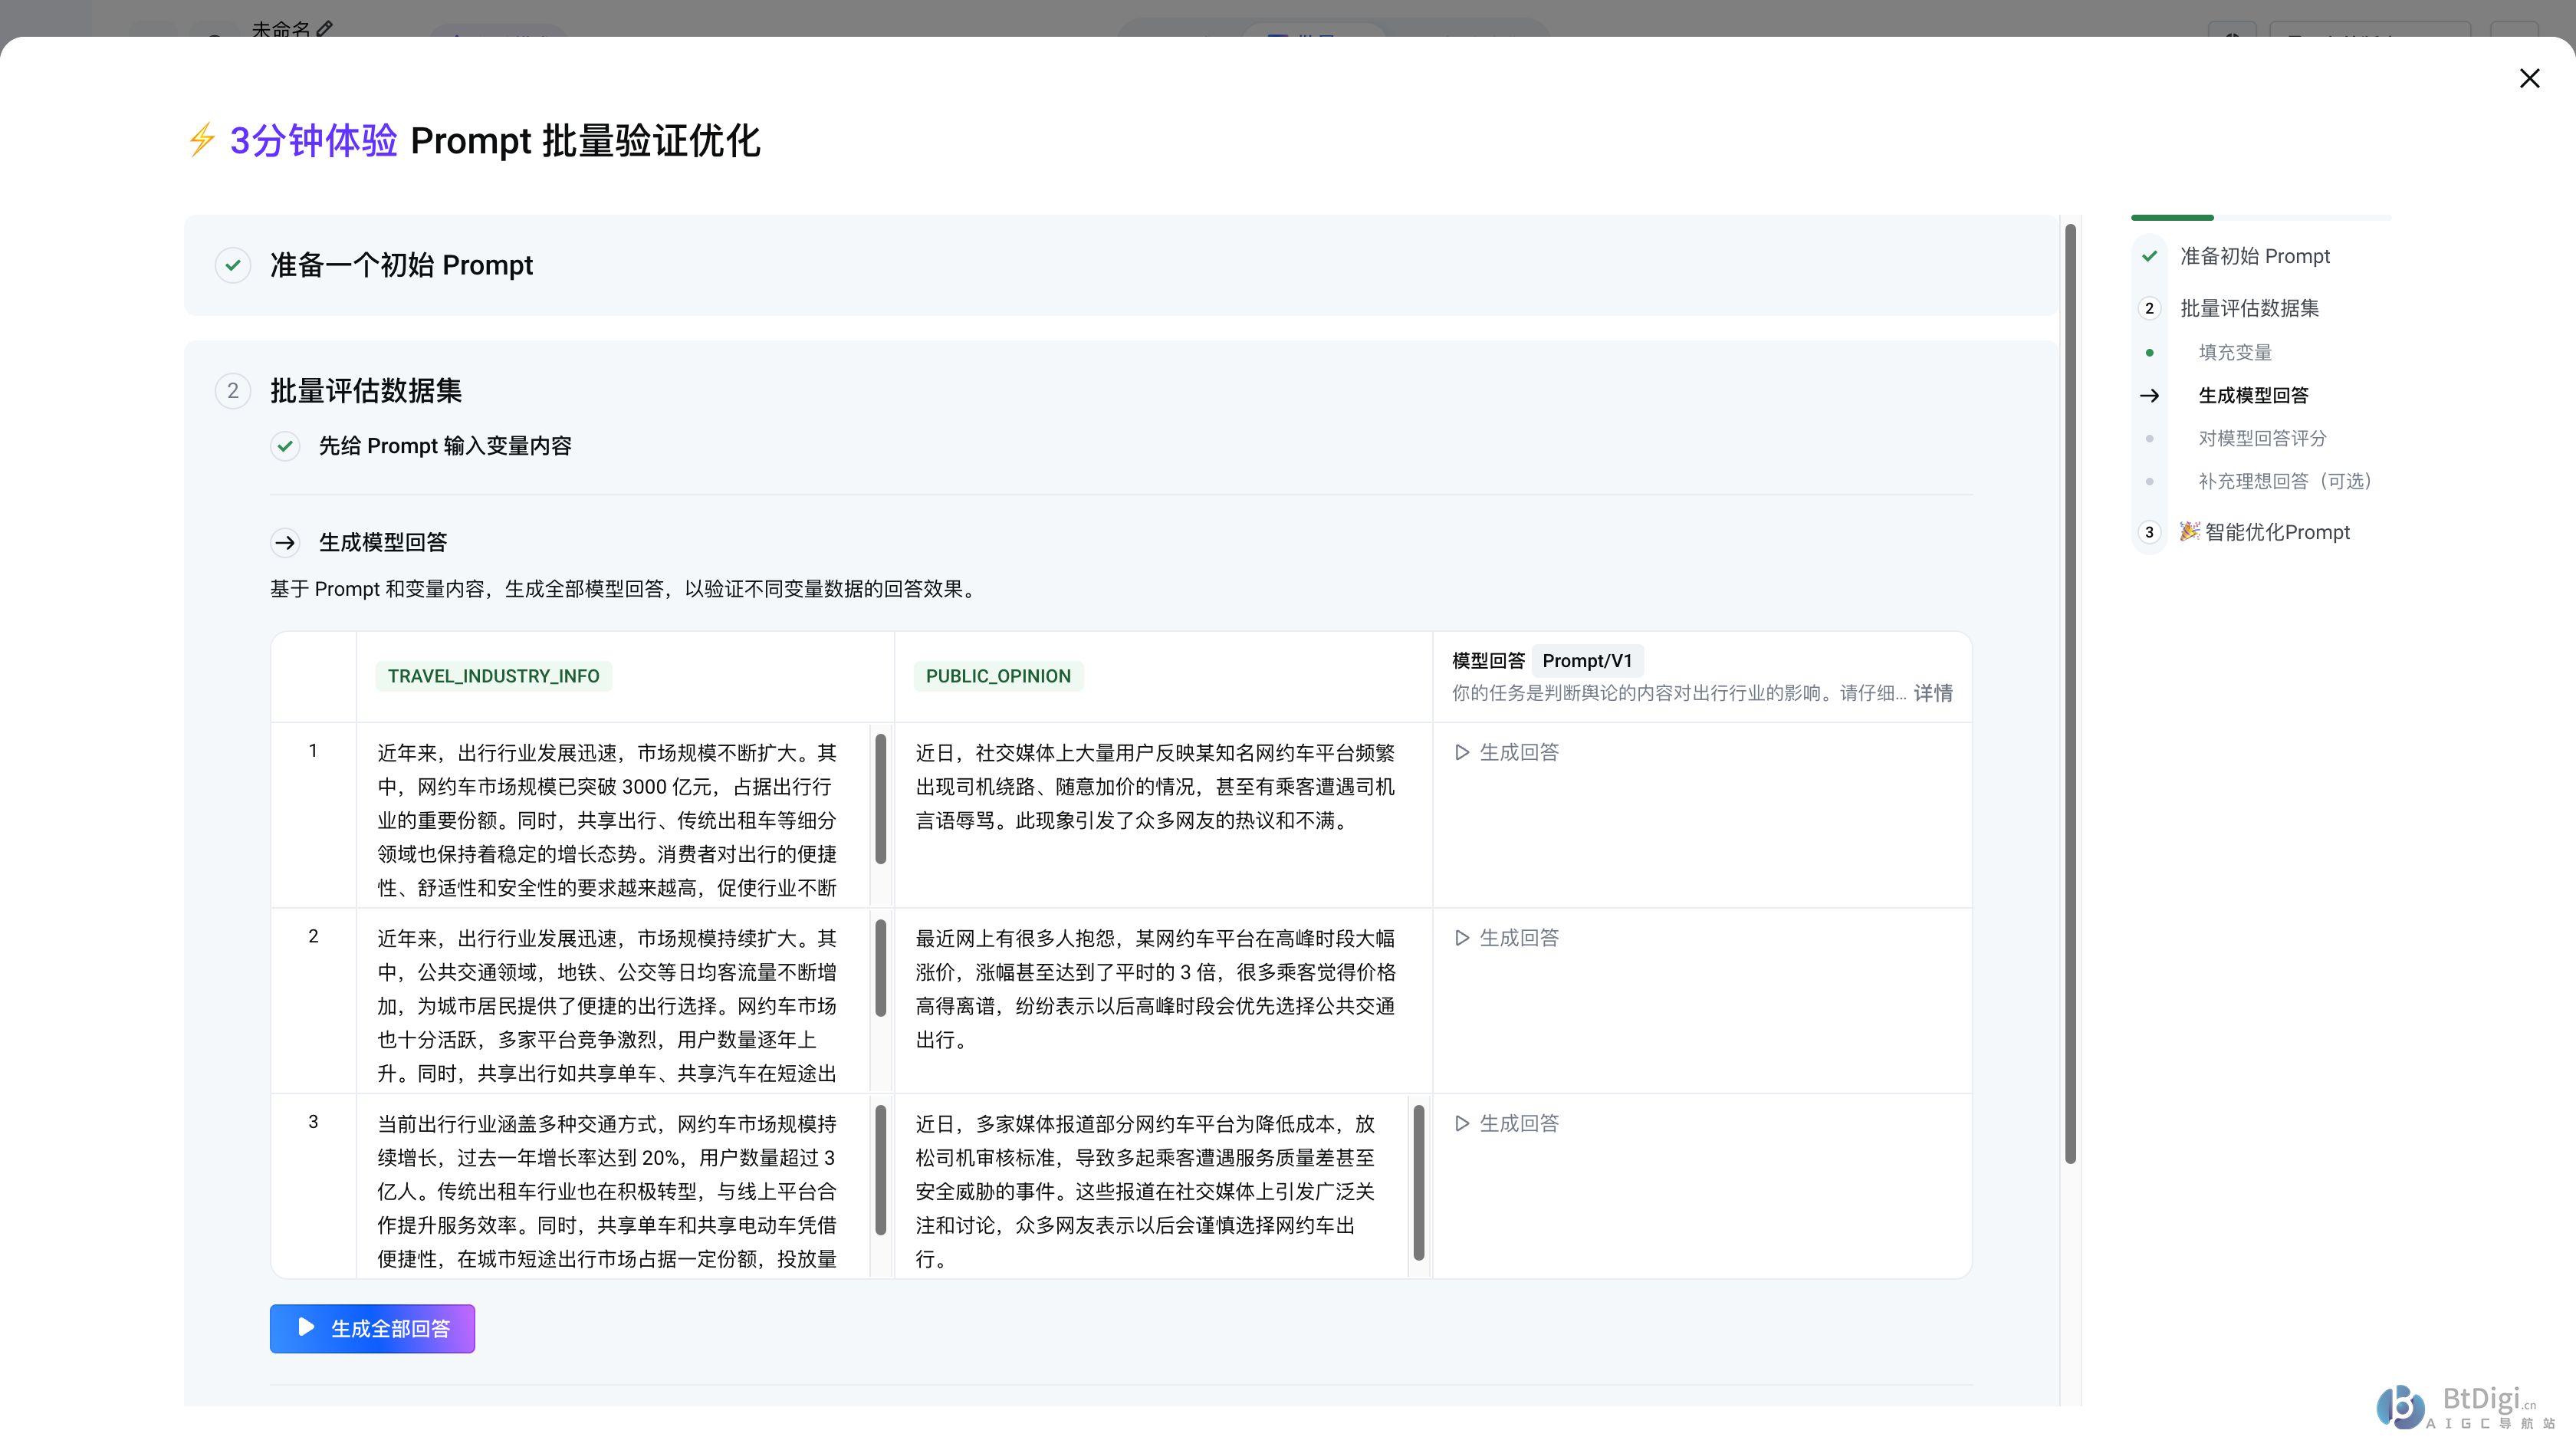Generate answer for row 3
This screenshot has height=1437, width=2576.
[1506, 1123]
